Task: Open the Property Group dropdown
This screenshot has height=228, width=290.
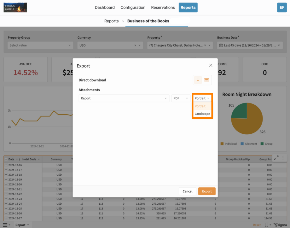Action: pyautogui.click(x=40, y=45)
